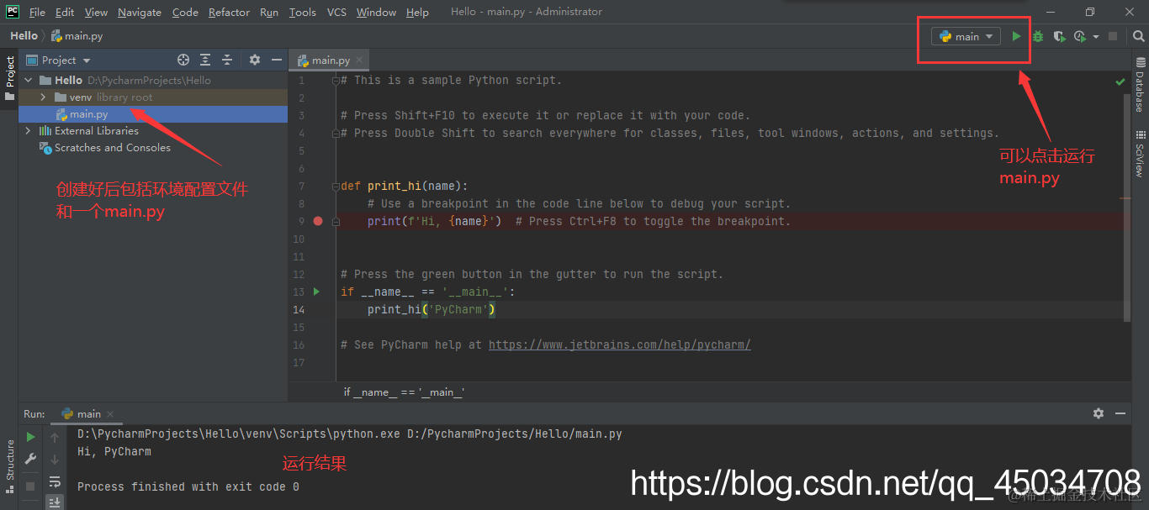Click the 'Hi, PyCharm' console output line
Screen dimensions: 1149x510
tap(114, 451)
